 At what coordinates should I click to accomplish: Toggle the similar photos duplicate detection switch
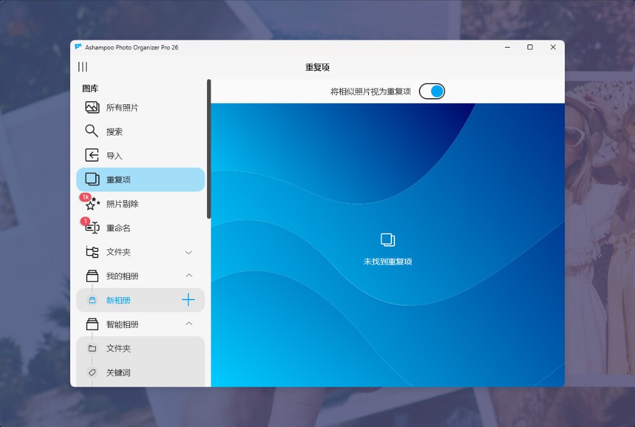pyautogui.click(x=432, y=91)
